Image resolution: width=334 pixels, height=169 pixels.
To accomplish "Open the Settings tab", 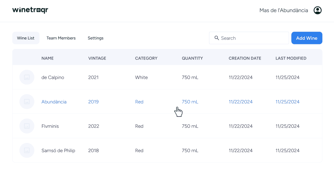I will coord(95,38).
